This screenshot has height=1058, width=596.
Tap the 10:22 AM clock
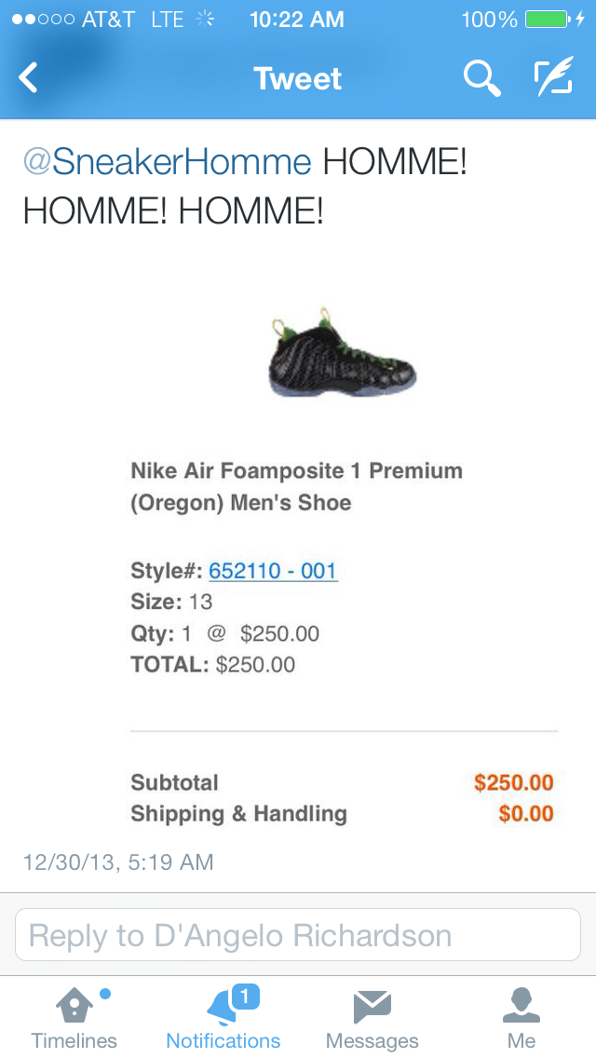tap(297, 20)
